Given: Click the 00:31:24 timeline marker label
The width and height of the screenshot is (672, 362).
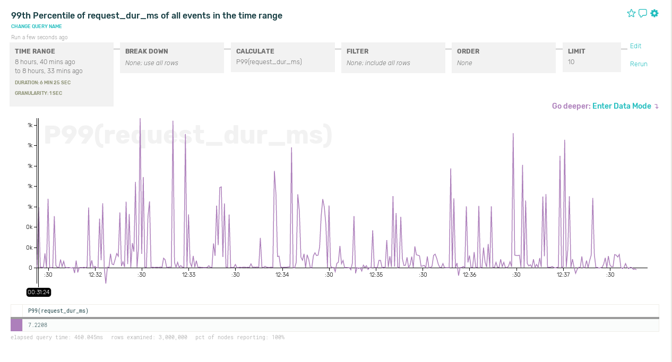Looking at the screenshot, I should (39, 292).
